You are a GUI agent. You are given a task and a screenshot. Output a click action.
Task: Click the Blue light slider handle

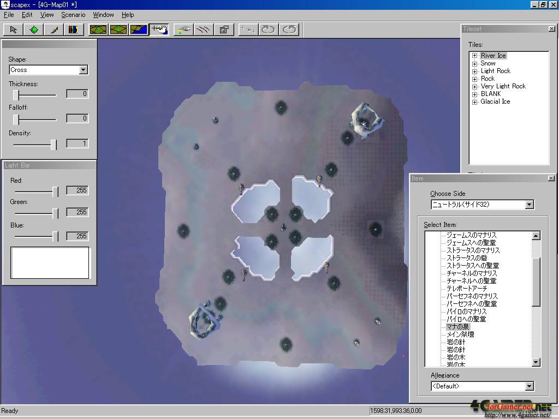tap(55, 236)
